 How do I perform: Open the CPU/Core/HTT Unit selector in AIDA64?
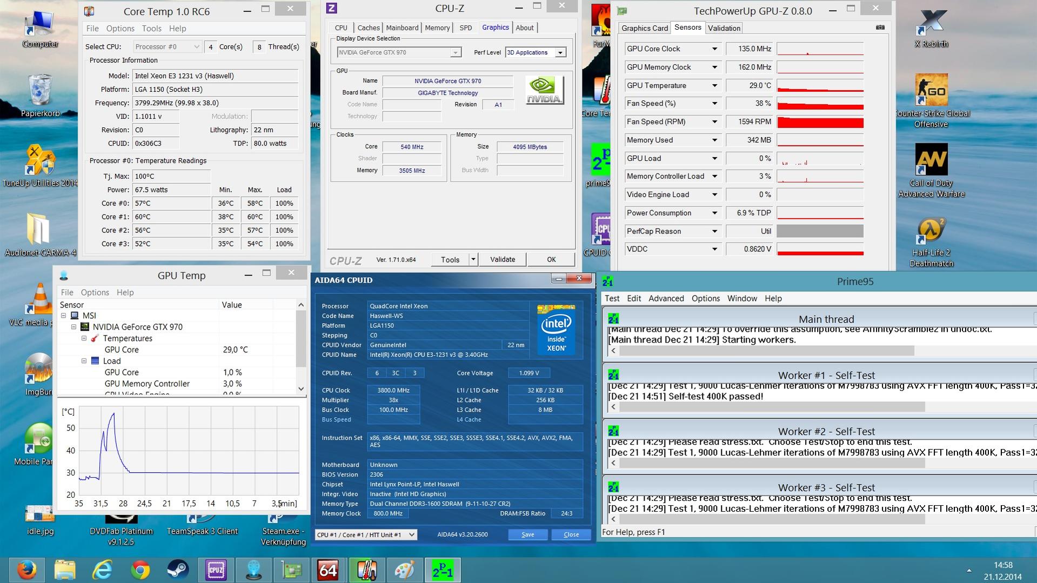tap(366, 534)
